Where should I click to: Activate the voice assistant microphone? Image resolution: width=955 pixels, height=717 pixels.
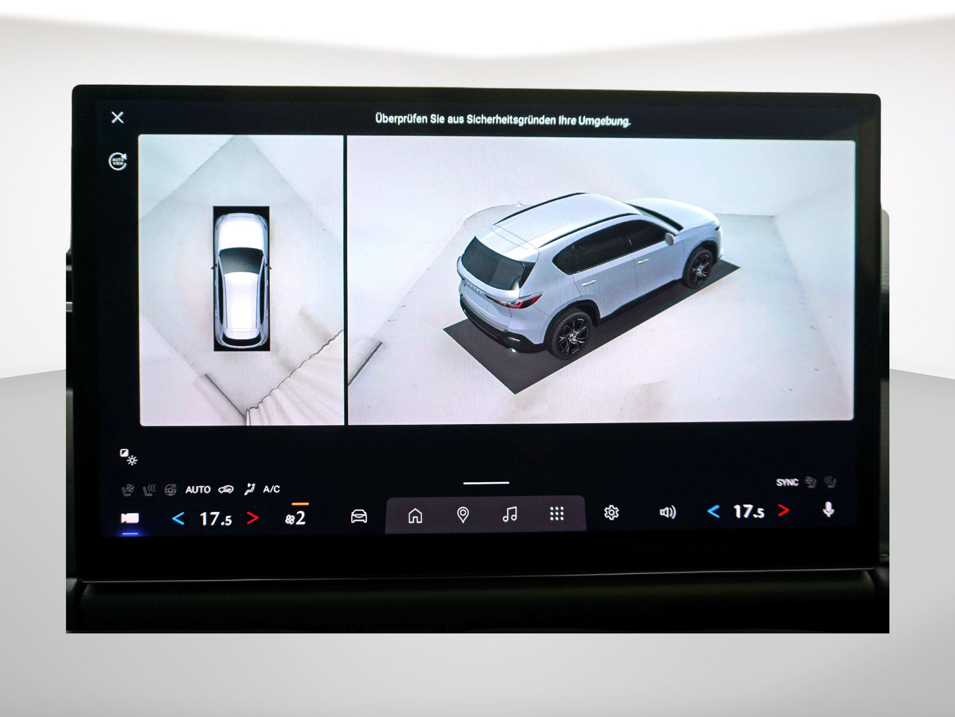pyautogui.click(x=828, y=510)
